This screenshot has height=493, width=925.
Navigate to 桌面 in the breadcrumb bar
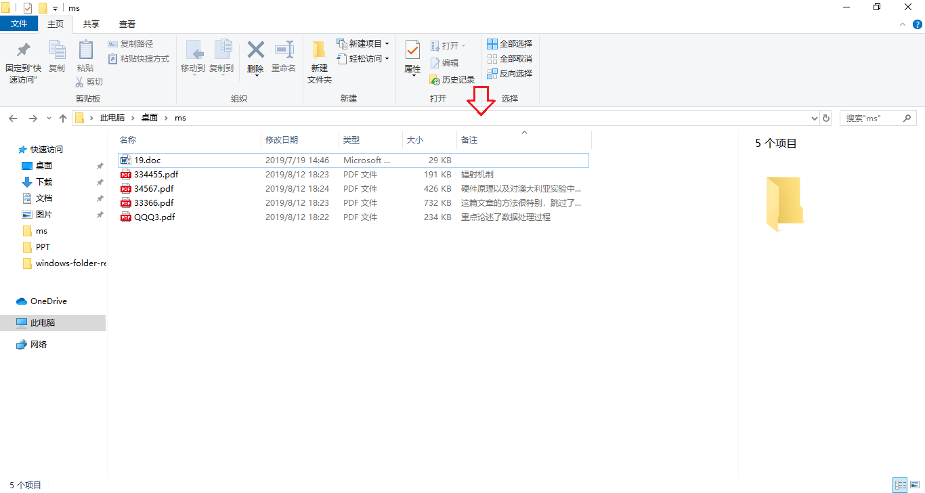(148, 117)
